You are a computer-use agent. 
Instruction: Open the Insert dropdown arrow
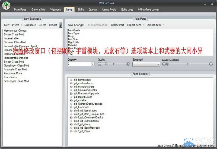click(21, 25)
